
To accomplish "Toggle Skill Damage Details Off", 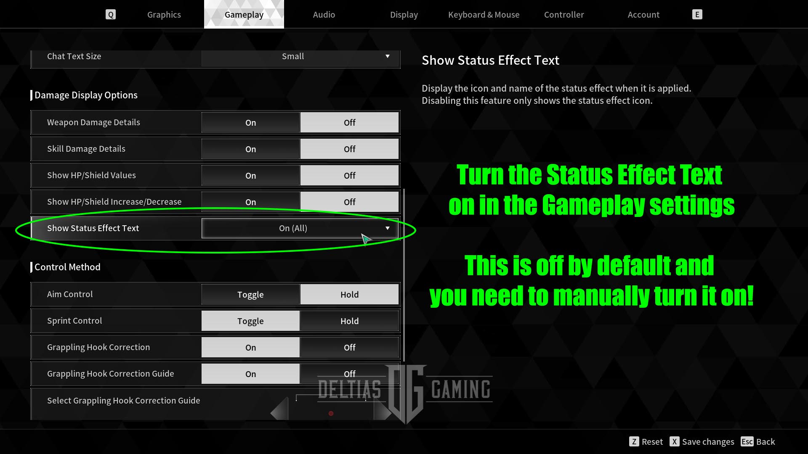I will click(x=349, y=148).
